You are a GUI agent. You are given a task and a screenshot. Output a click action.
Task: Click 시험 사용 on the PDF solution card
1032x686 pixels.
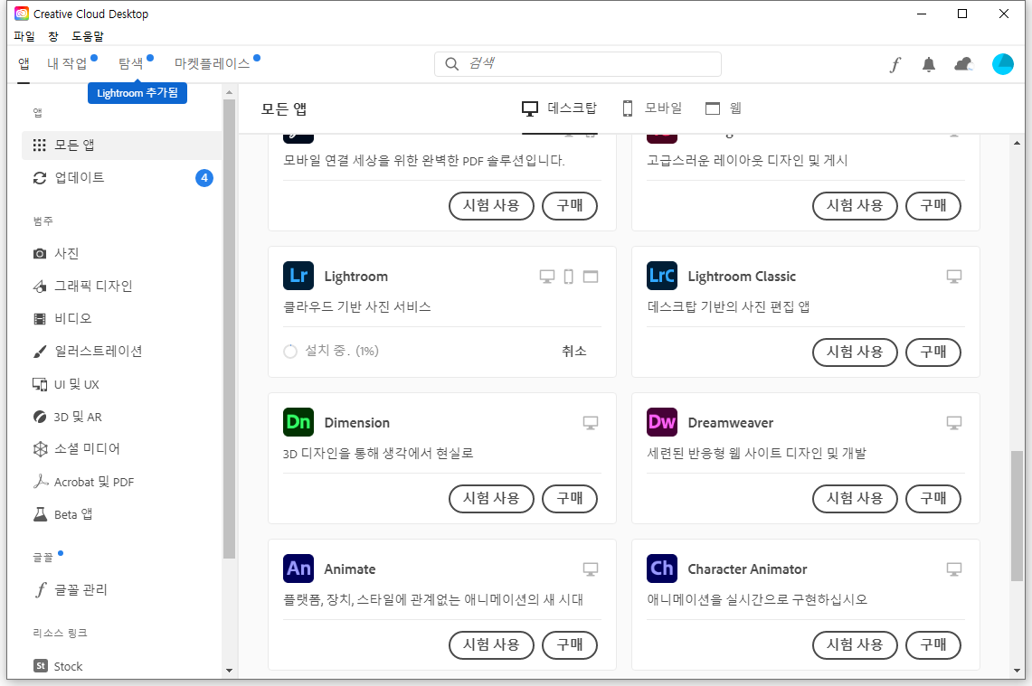491,206
